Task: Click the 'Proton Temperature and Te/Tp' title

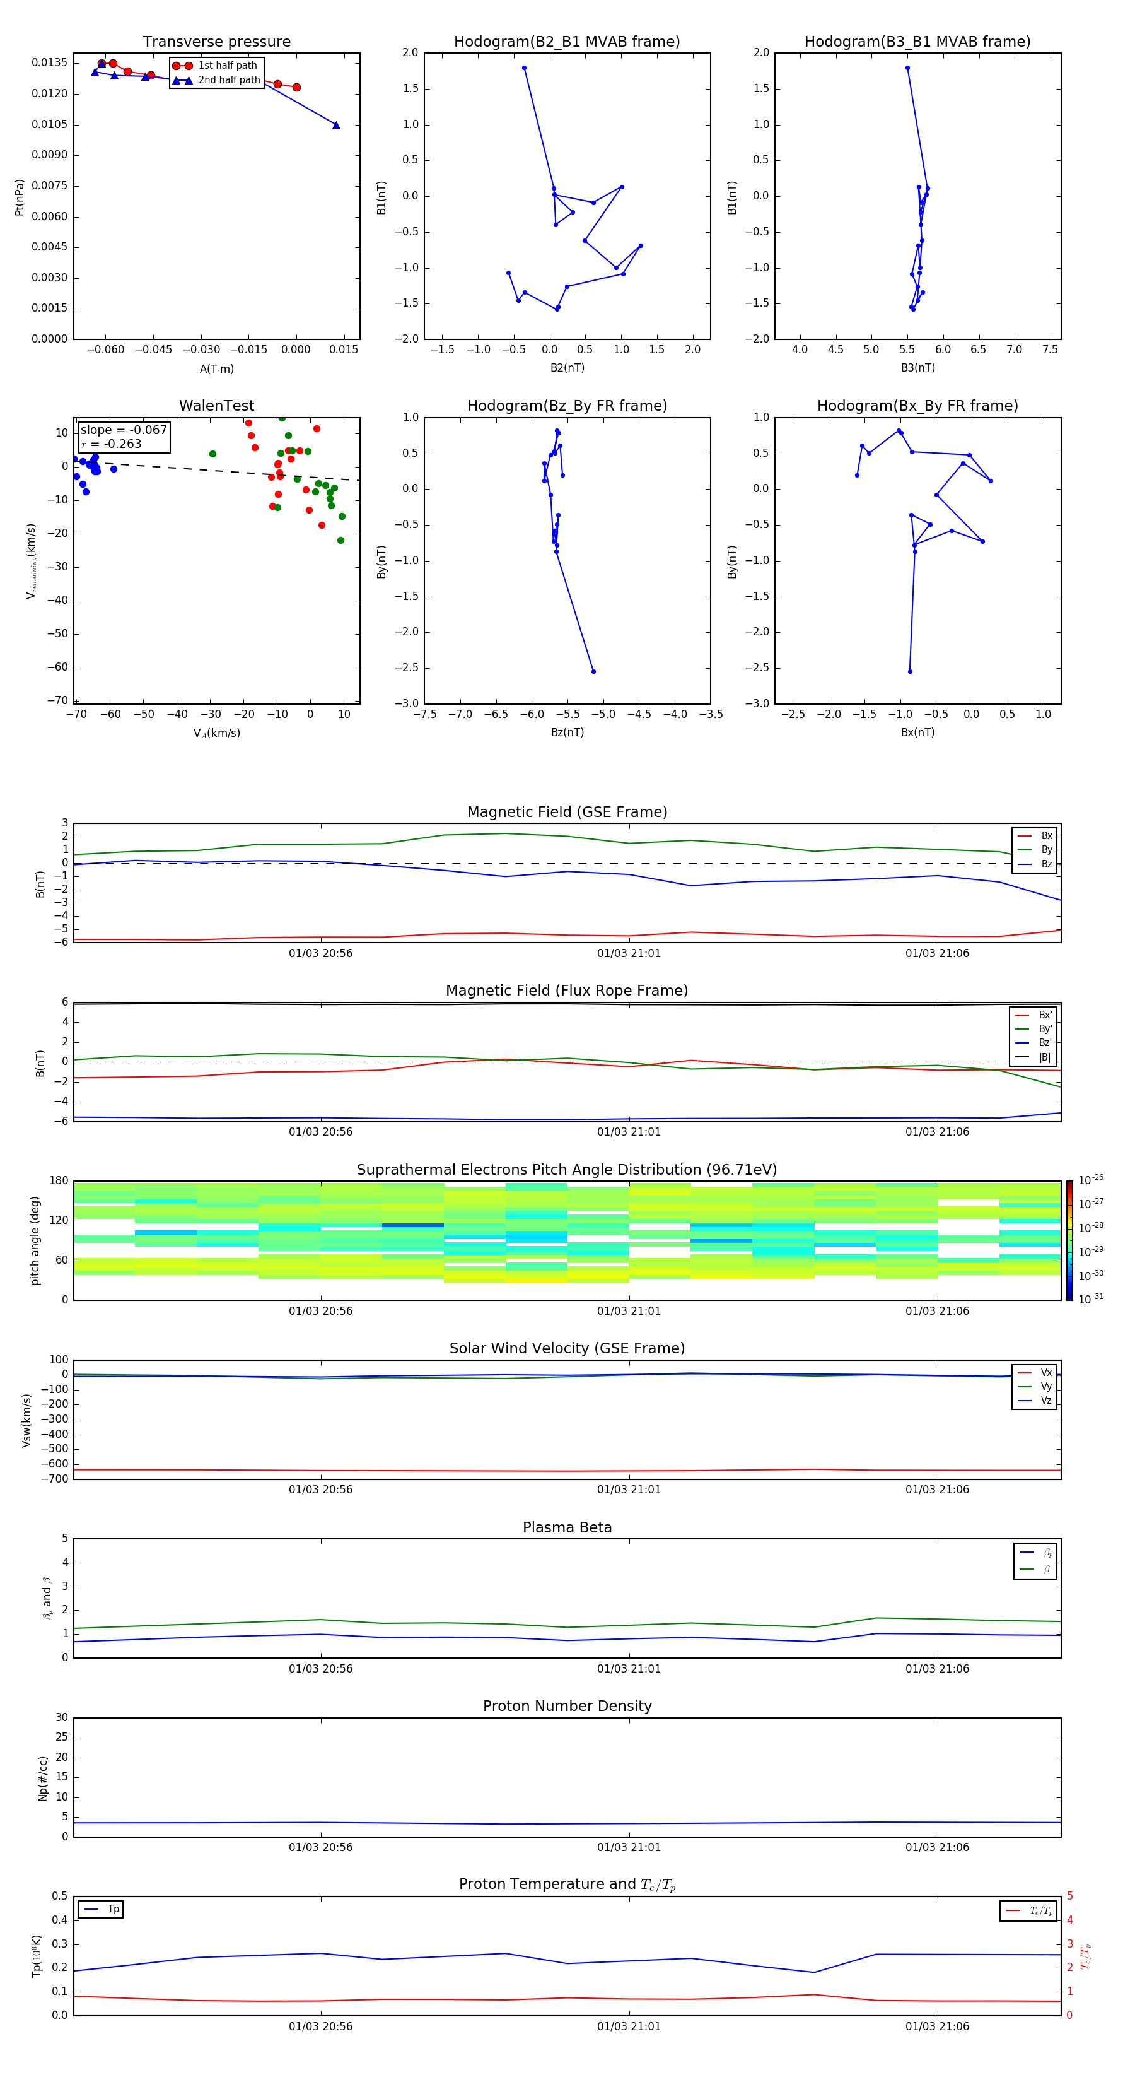Action: 567,1885
